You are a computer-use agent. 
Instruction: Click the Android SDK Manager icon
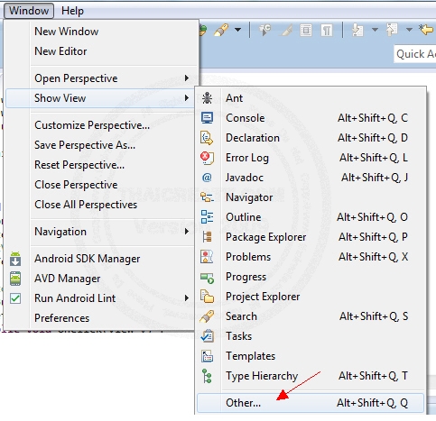tap(15, 259)
